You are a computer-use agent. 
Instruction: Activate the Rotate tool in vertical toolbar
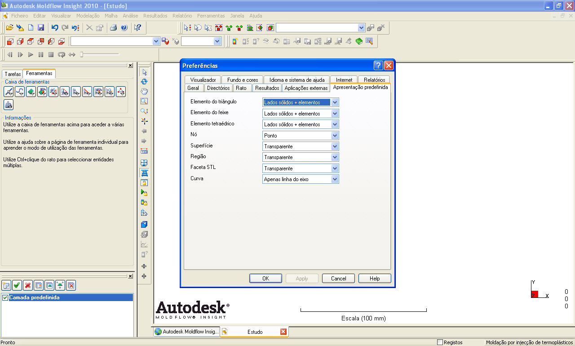(x=144, y=82)
